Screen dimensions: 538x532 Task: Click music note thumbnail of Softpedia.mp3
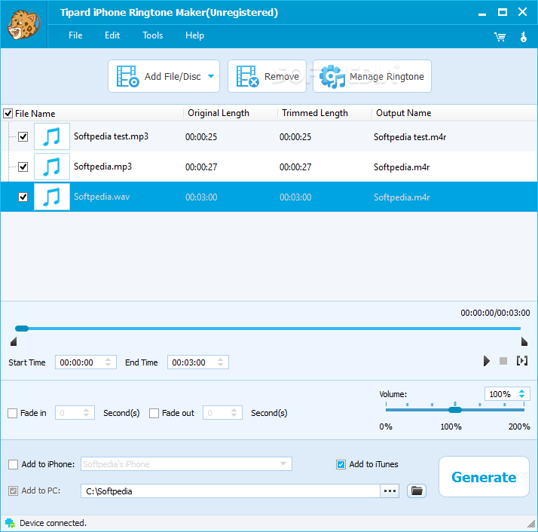point(52,167)
